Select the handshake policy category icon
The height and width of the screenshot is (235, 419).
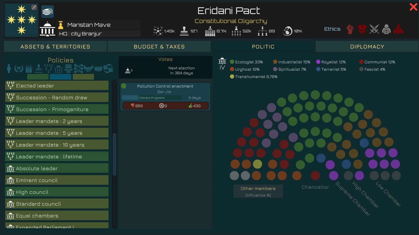[88, 69]
